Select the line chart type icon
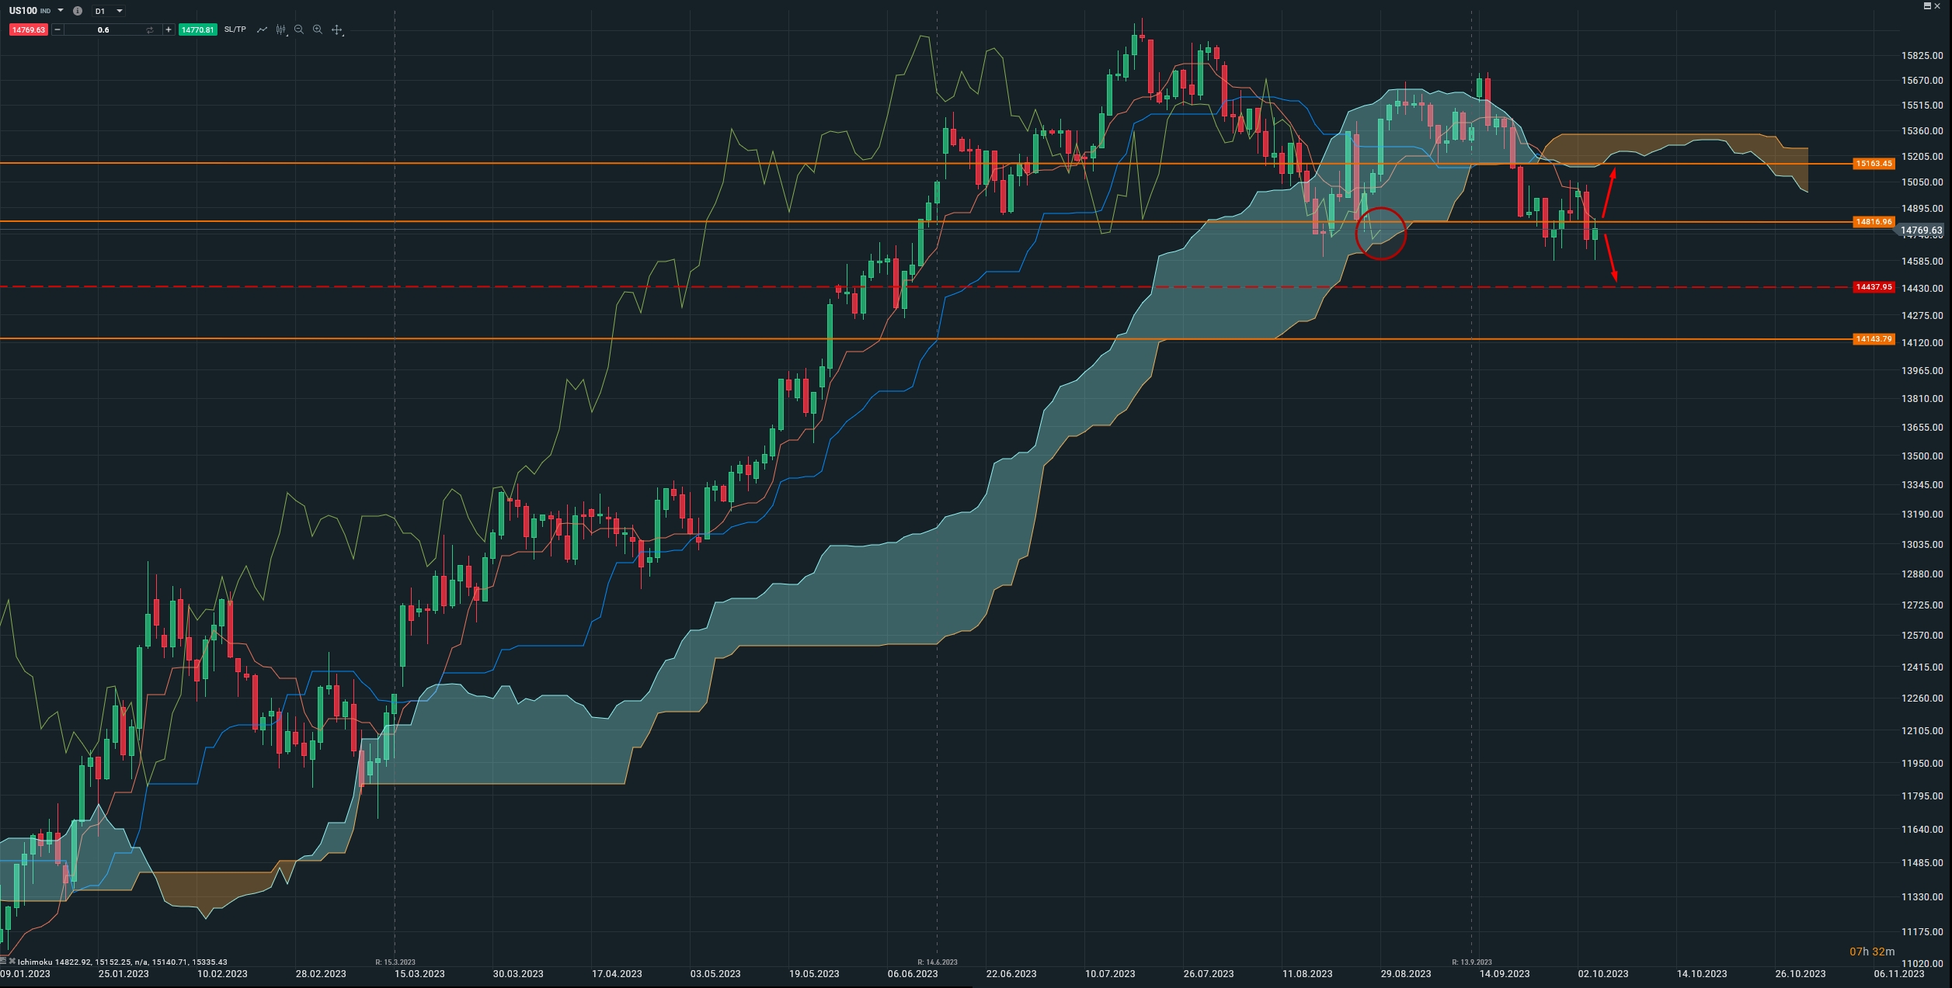 tap(262, 29)
